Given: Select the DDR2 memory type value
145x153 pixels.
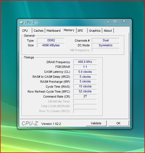Looking at the screenshot, I should coord(51,40).
